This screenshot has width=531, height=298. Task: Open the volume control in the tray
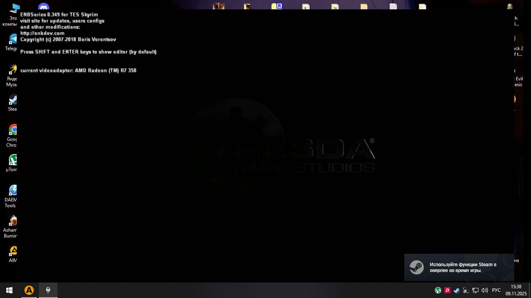pyautogui.click(x=484, y=290)
